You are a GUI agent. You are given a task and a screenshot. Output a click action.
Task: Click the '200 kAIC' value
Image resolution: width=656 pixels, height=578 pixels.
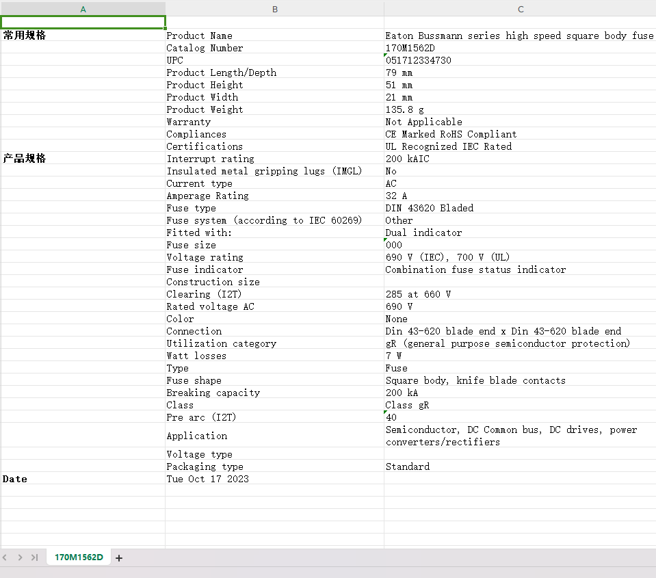click(x=520, y=159)
